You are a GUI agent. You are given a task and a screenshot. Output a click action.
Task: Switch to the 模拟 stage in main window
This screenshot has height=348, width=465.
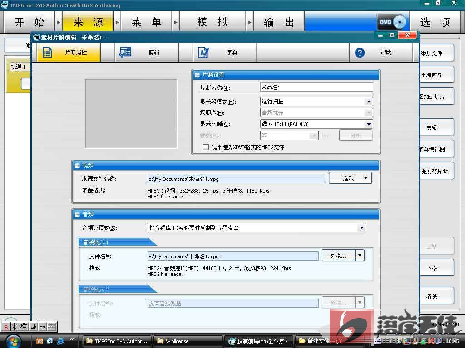[x=213, y=22]
